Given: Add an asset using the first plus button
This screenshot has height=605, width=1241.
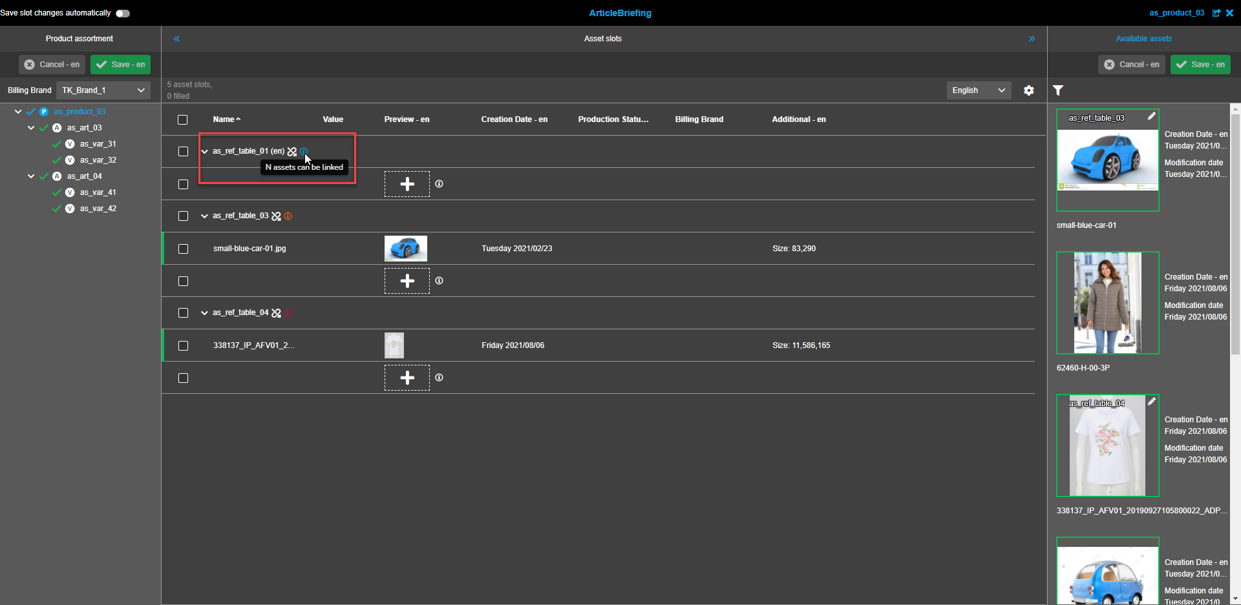Looking at the screenshot, I should point(407,184).
